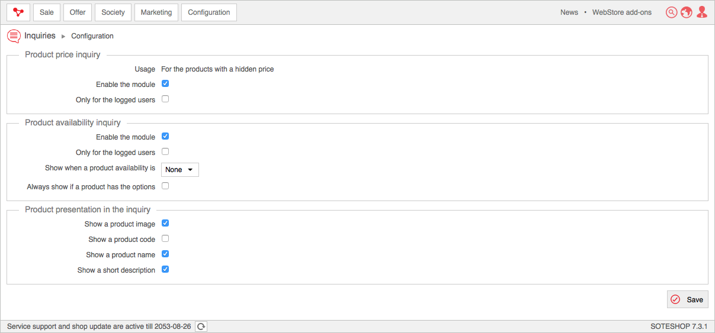Click the Inquiries breadcrumb link
715x333 pixels.
(x=40, y=36)
